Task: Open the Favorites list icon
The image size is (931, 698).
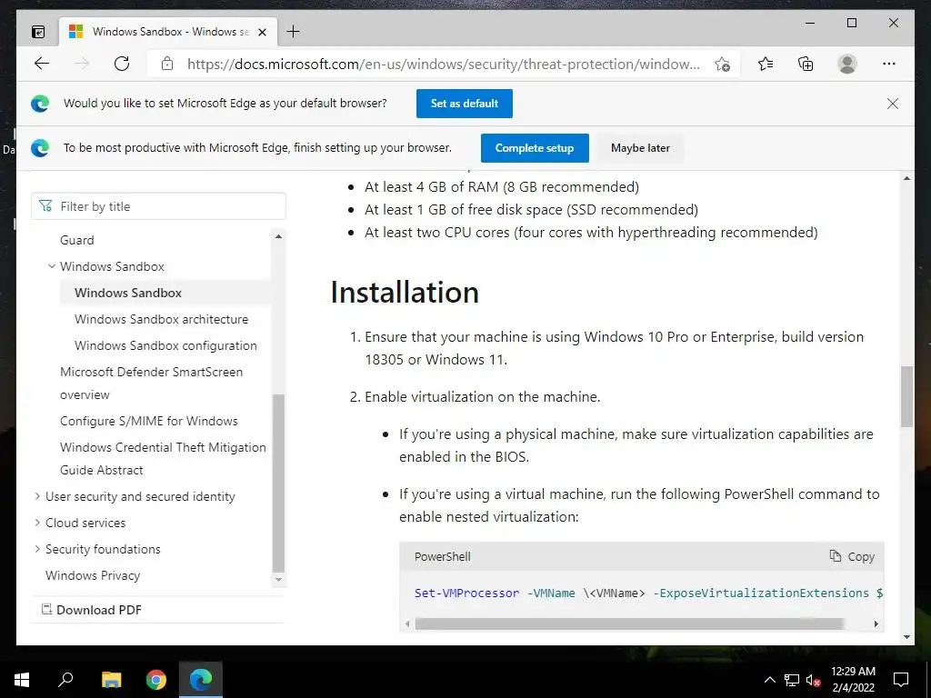Action: pyautogui.click(x=766, y=64)
